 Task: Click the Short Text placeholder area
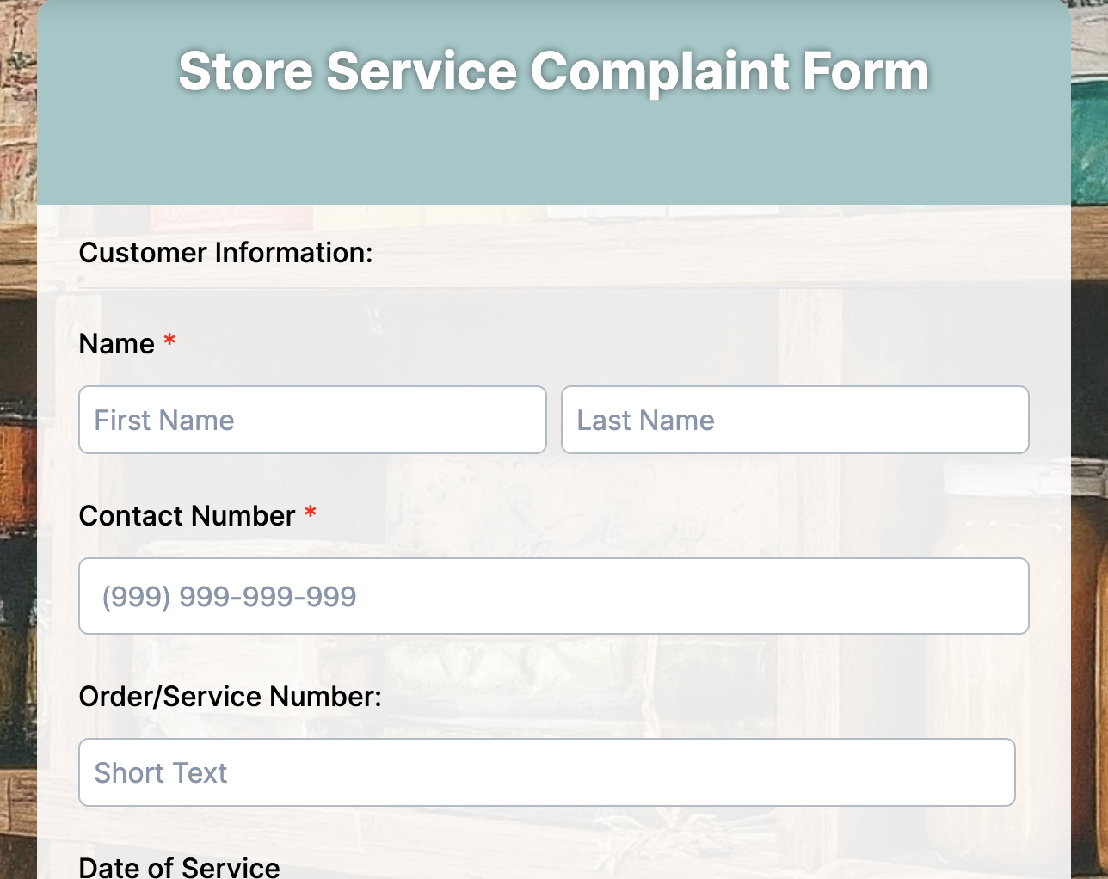coord(161,772)
